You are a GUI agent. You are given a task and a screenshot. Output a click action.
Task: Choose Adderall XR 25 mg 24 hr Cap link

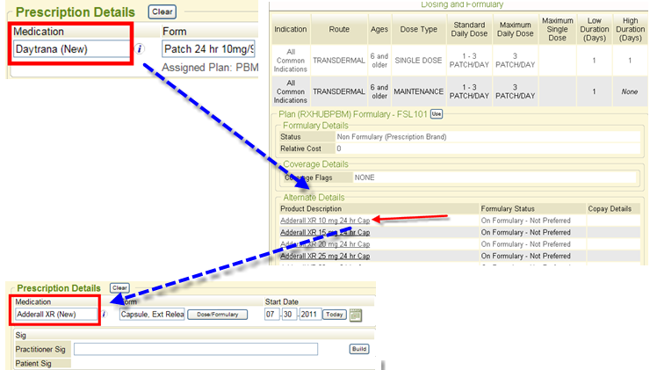pos(325,255)
